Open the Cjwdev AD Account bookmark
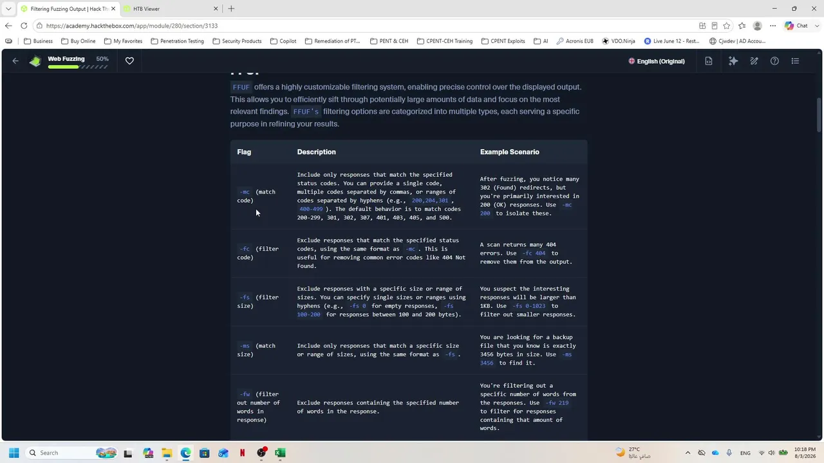Screen dimensions: 824x463 coord(737,41)
